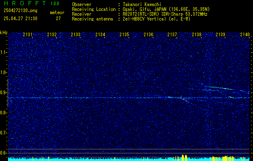Image resolution: width=253 pixels, height=161 pixels.
Task: Click the HROFFT title text
Action: pyautogui.click(x=25, y=3)
